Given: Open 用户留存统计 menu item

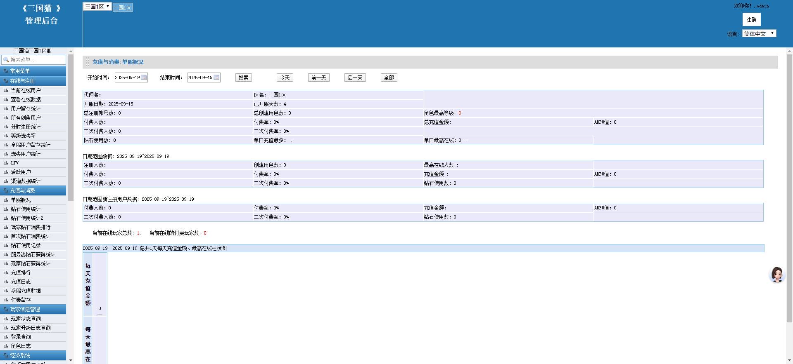Looking at the screenshot, I should (26, 108).
